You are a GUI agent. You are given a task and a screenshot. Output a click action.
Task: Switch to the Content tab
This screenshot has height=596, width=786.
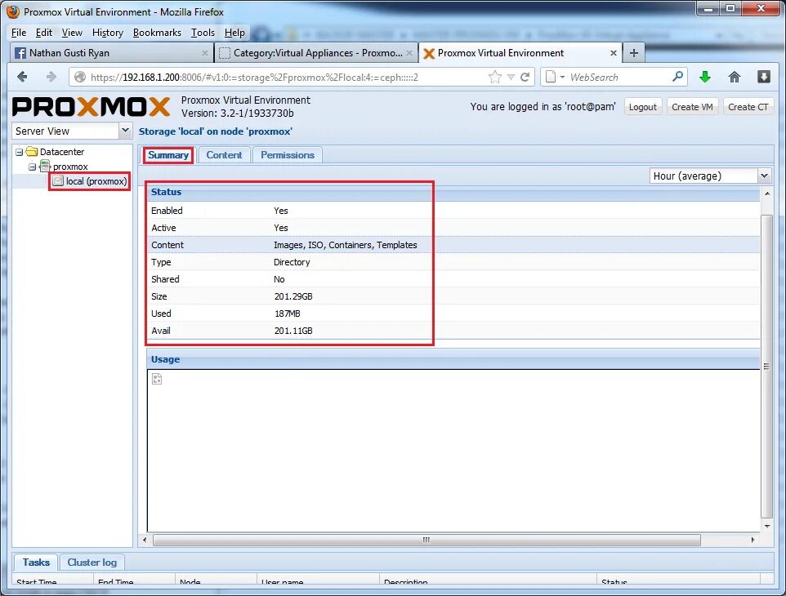click(224, 155)
